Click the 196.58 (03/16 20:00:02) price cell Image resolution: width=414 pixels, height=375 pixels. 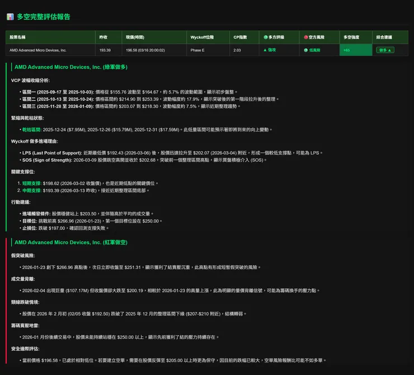154,50
